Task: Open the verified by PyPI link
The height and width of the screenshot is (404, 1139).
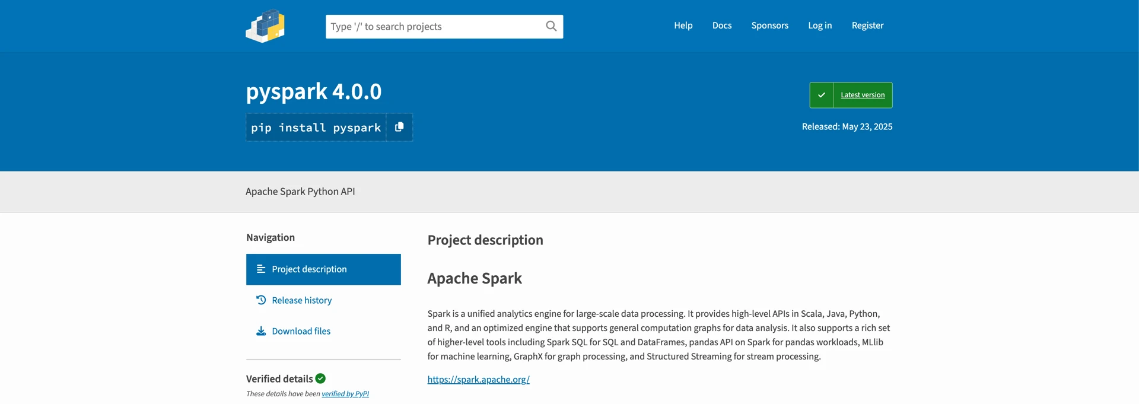Action: click(x=345, y=394)
